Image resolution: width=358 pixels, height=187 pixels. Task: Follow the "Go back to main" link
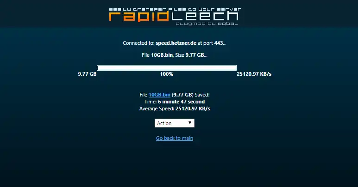[x=175, y=138]
